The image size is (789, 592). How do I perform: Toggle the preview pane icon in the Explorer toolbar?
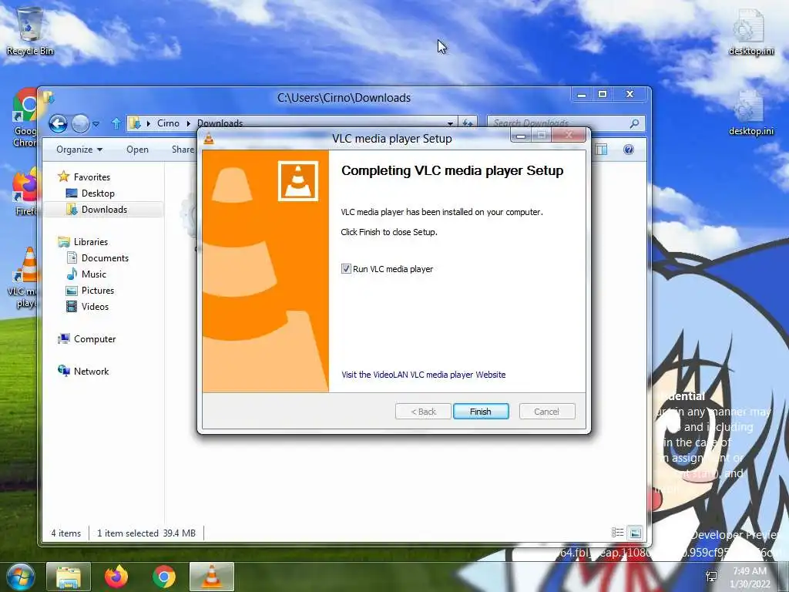coord(601,150)
